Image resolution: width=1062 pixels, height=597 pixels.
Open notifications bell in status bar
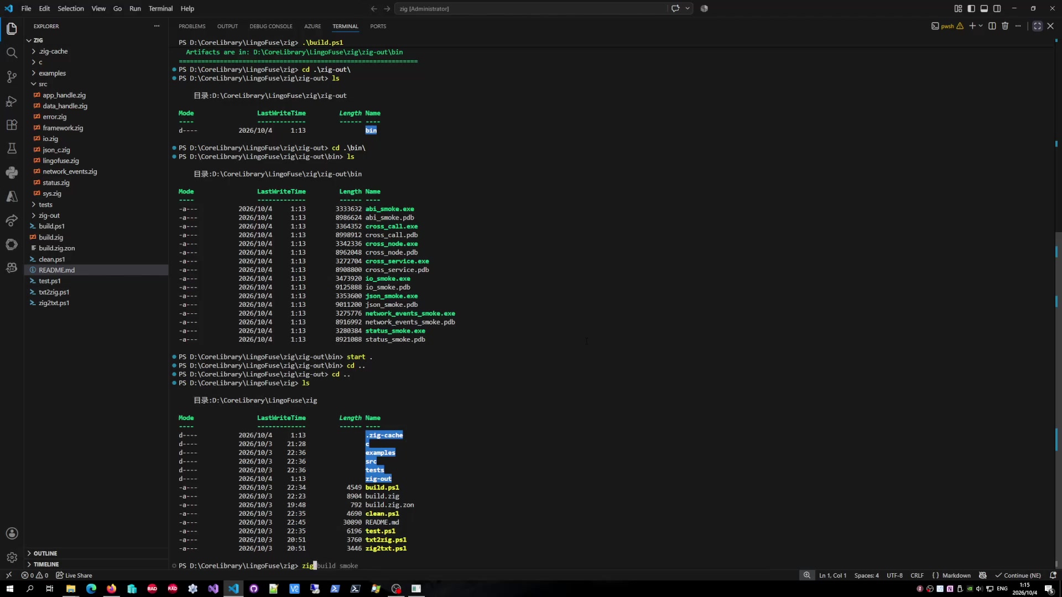coord(1053,575)
